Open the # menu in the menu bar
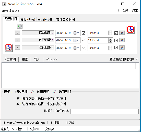141x132 pixels. point(118,11)
